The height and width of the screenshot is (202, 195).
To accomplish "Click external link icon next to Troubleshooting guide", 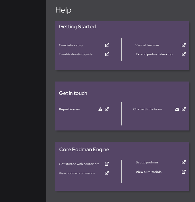I will pos(107,54).
